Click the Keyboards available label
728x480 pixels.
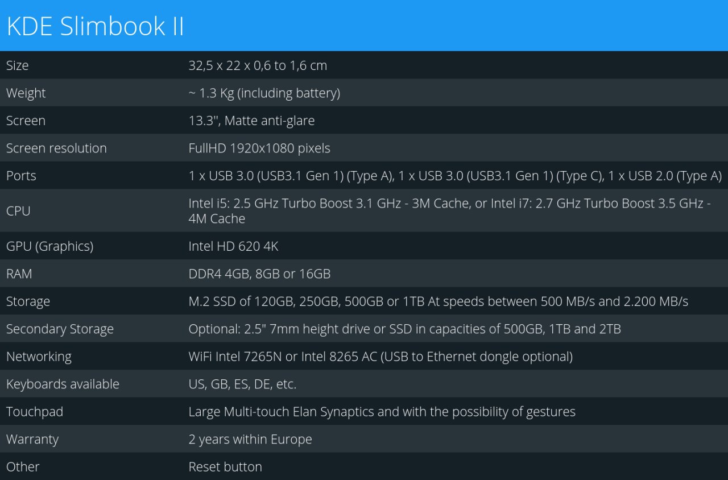click(x=63, y=384)
